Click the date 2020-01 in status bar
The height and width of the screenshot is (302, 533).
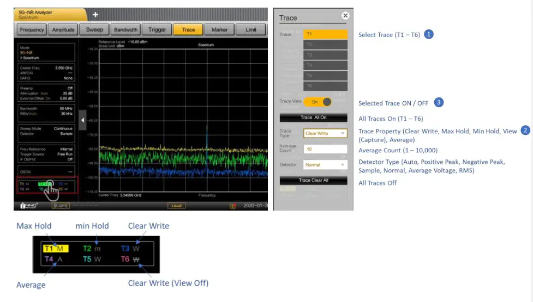pyautogui.click(x=255, y=206)
